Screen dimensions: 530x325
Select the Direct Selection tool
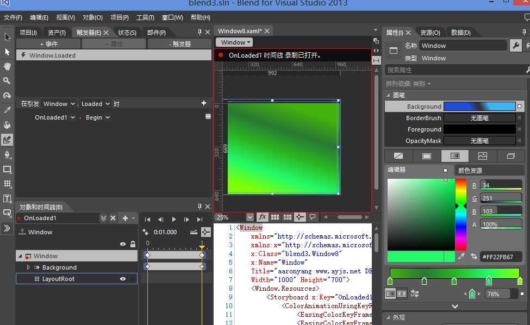pos(7,52)
